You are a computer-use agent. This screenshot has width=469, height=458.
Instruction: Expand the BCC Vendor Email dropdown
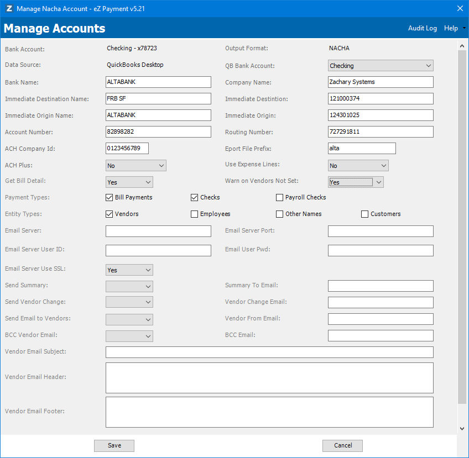point(129,336)
